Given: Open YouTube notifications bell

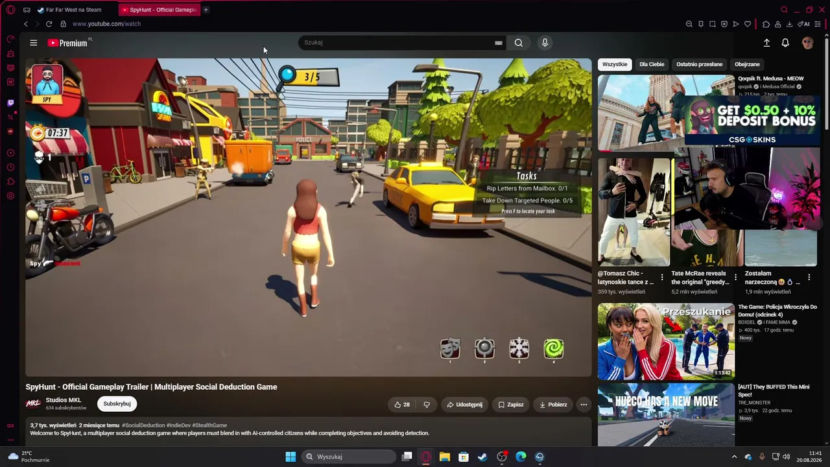Looking at the screenshot, I should (x=785, y=43).
